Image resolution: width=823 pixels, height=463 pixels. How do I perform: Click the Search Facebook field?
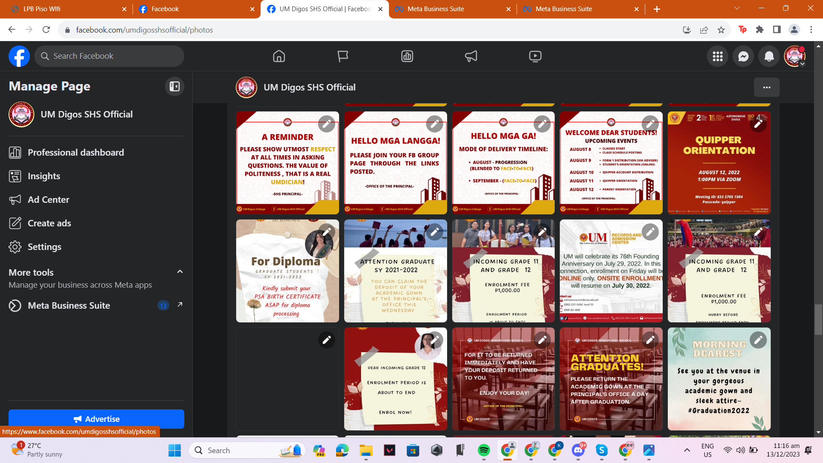pos(109,56)
